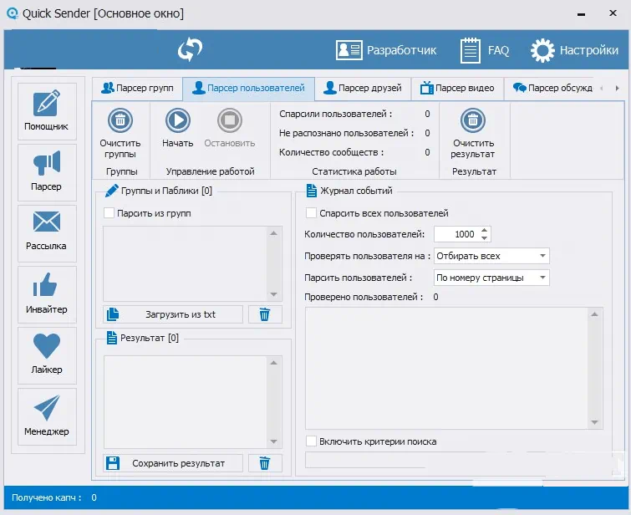The height and width of the screenshot is (515, 631).
Task: Switch to Парсер групп tab
Action: click(x=138, y=88)
